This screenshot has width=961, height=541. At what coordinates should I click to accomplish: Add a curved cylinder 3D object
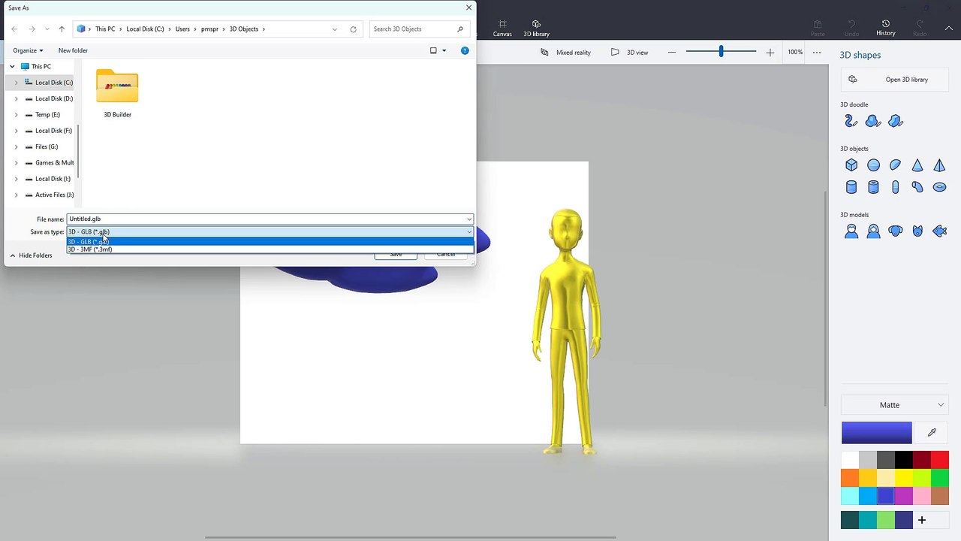917,187
